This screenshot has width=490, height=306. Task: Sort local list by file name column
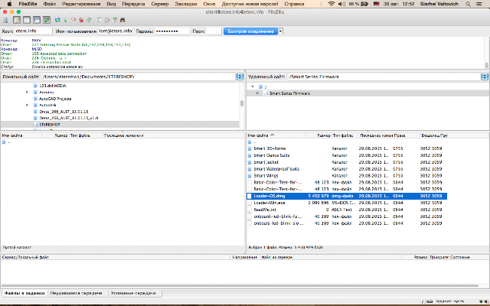click(x=21, y=135)
